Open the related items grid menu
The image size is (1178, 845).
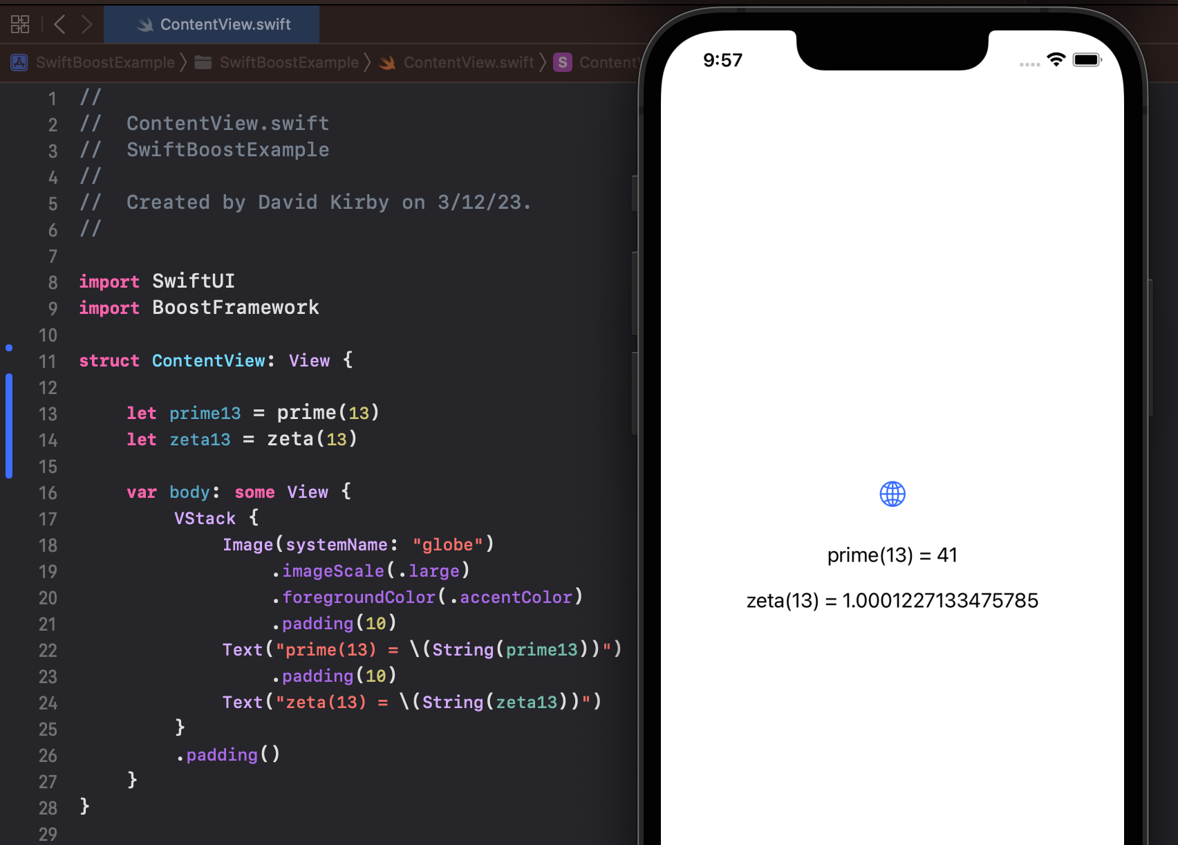coord(20,24)
